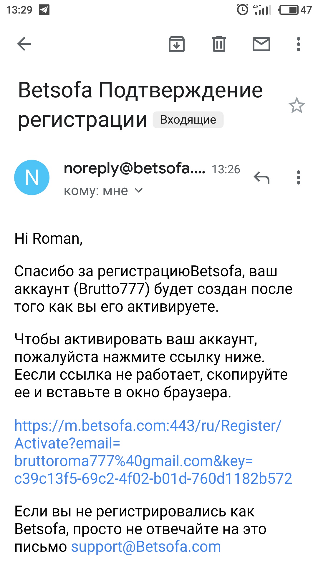Screen dimensions: 318x565
Task: Archive this email
Action: coord(177,44)
